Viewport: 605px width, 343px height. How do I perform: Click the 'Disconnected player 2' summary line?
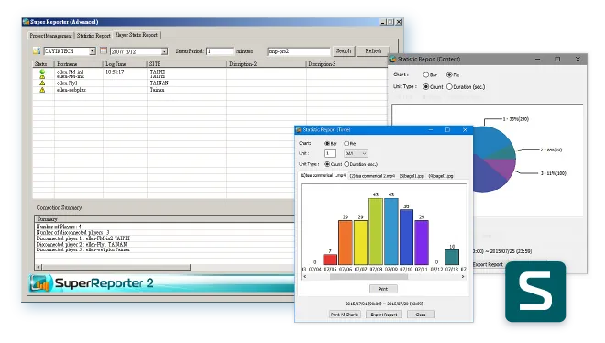(82, 244)
